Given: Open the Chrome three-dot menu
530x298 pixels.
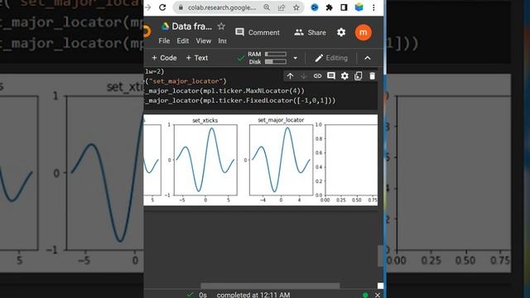Looking at the screenshot, I should point(373,7).
